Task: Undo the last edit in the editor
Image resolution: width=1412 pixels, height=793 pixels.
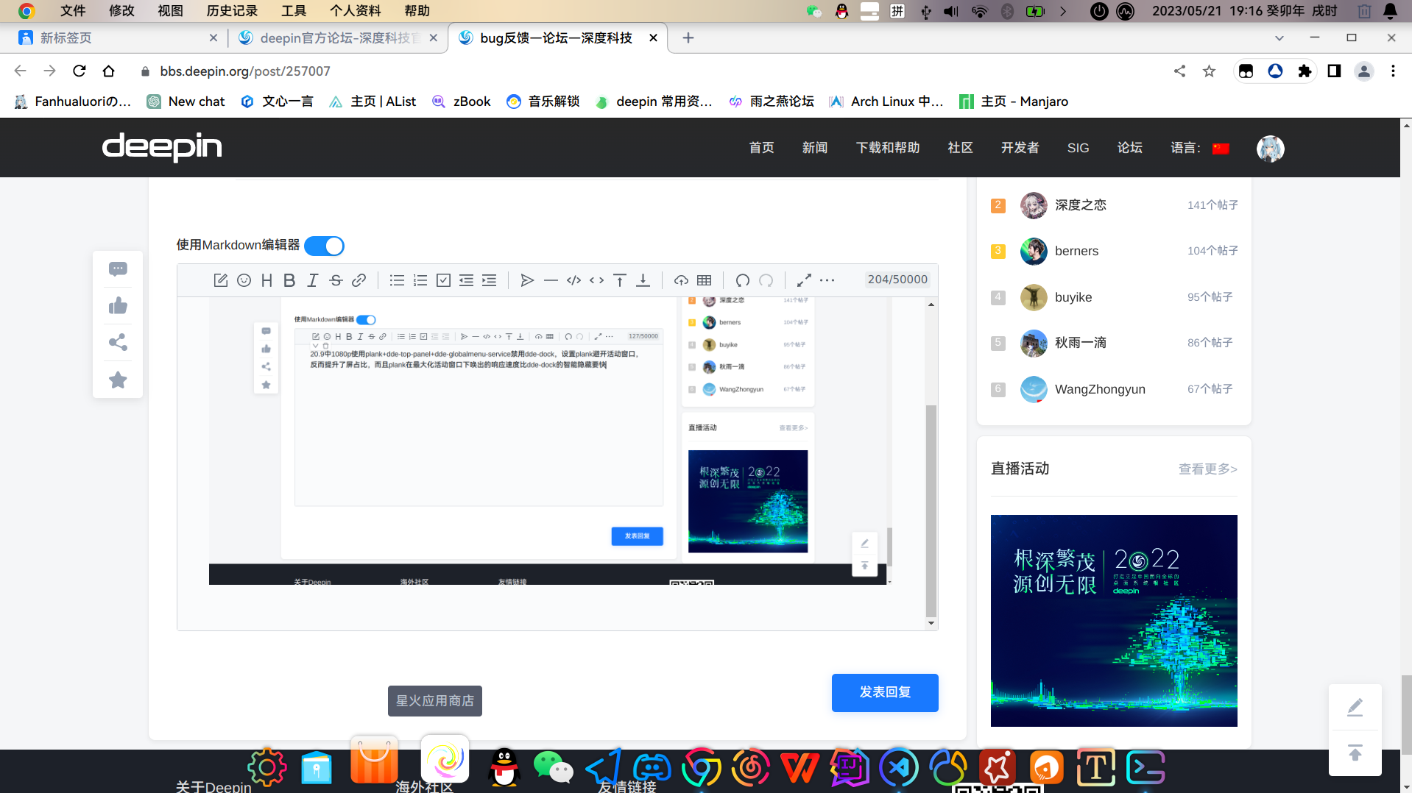Action: [x=742, y=280]
